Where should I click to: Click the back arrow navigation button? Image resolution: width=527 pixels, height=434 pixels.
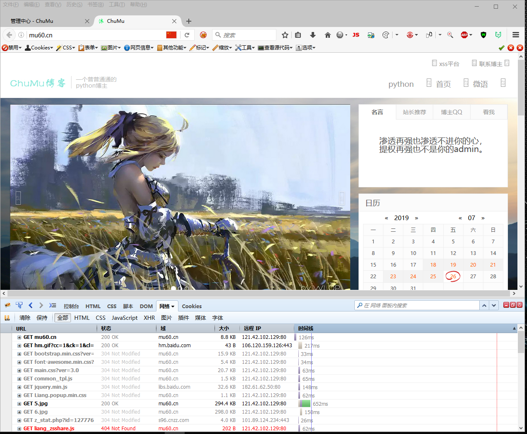(9, 35)
